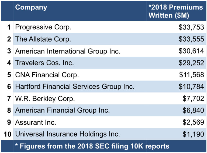Select the $1,190 premium figure
Viewport: 207px width, 153px height.
coord(193,134)
